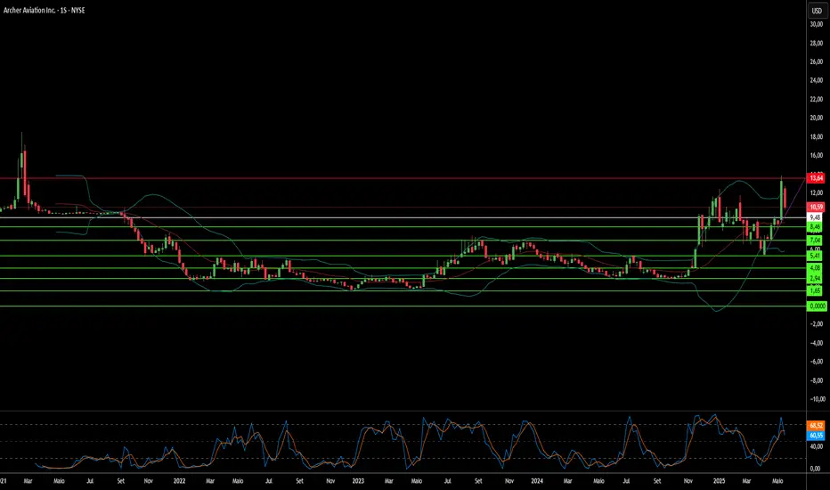Select the 2022 label on time axis
The image size is (830, 490).
point(179,481)
